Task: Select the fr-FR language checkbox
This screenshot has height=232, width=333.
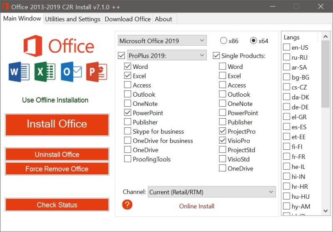Action: tap(286, 156)
